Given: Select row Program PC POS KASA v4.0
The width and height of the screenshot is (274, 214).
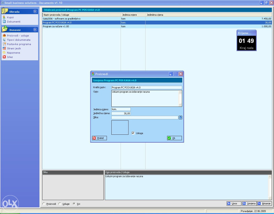Looking at the screenshot, I should pos(157,23).
